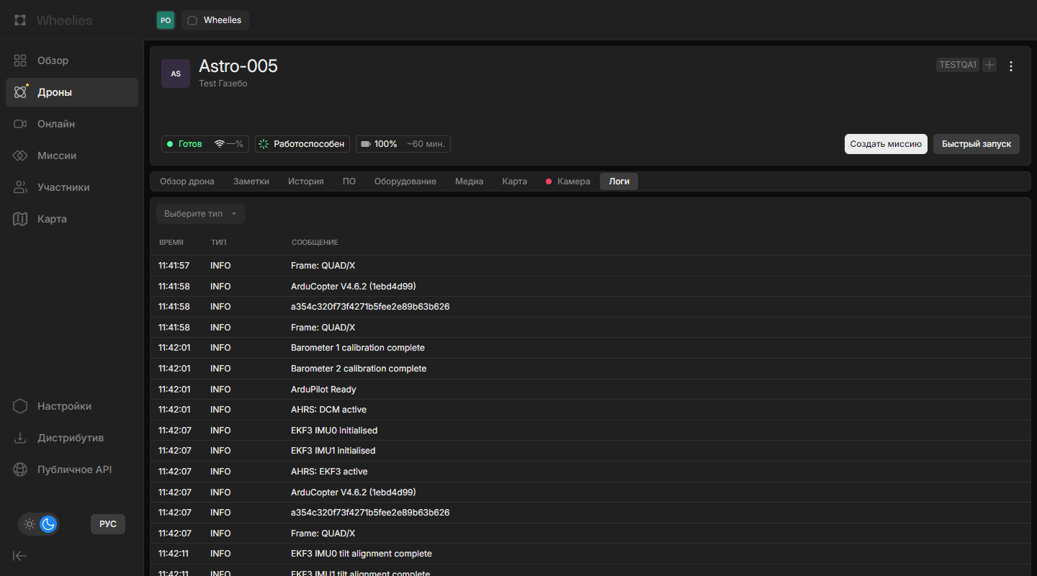Viewport: 1037px width, 576px height.
Task: Open the Обзор dashboard icon in sidebar
Action: (20, 60)
